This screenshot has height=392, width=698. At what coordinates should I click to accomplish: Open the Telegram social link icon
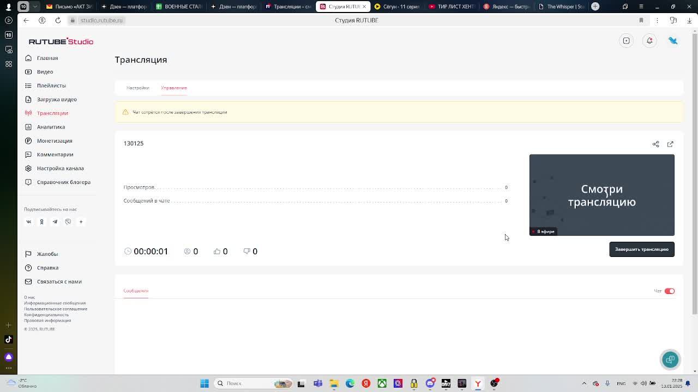(55, 222)
